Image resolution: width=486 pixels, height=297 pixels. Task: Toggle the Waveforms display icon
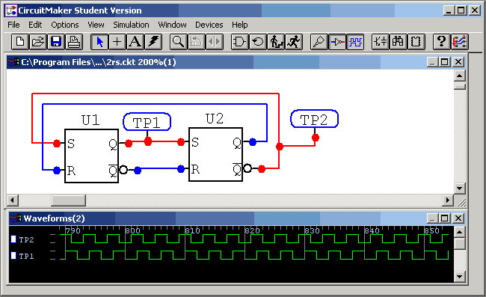coord(355,42)
